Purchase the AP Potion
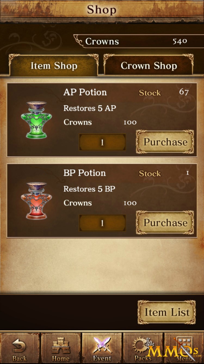This screenshot has width=204, height=364. click(165, 142)
